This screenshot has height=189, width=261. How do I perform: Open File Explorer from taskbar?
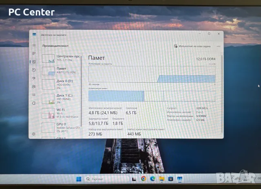(x=161, y=179)
